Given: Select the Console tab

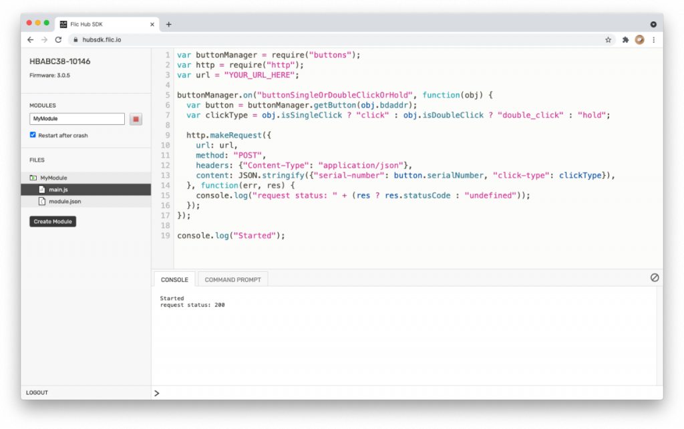Looking at the screenshot, I should (174, 279).
